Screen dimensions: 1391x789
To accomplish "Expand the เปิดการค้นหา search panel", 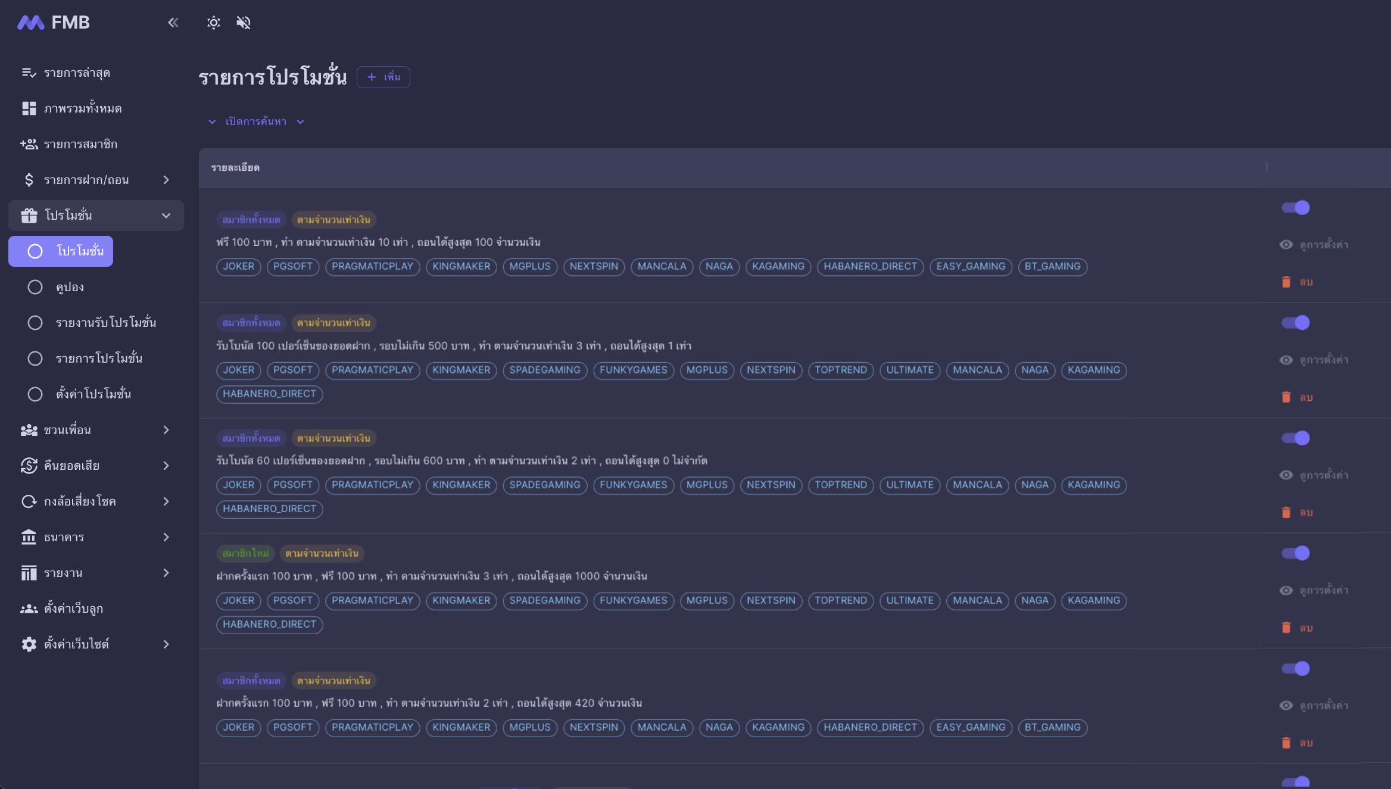I will 256,121.
